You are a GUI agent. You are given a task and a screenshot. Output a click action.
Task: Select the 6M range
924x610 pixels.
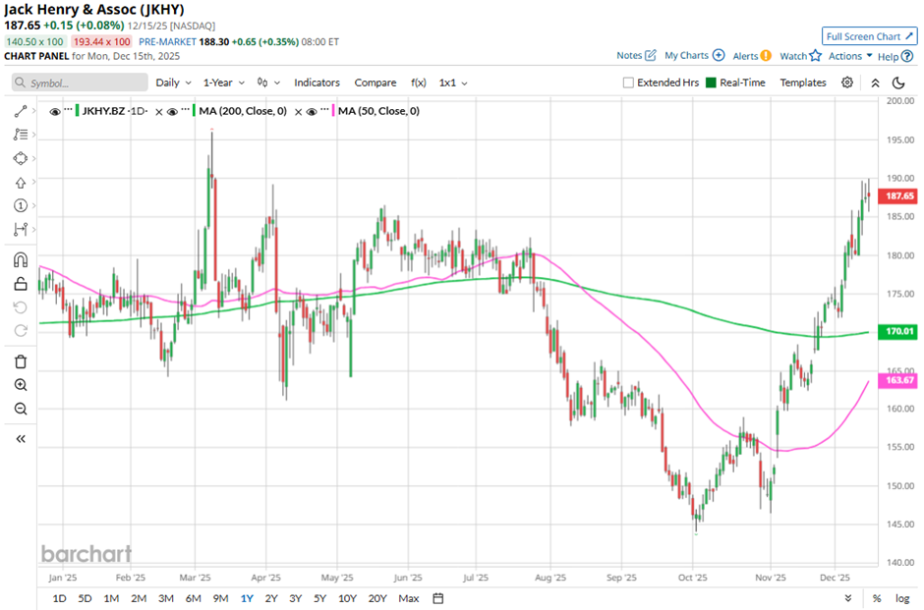pyautogui.click(x=194, y=598)
